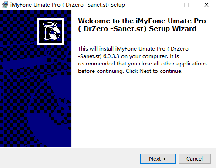Click the version number 6.0.3.3 text
The height and width of the screenshot is (168, 216).
111,56
